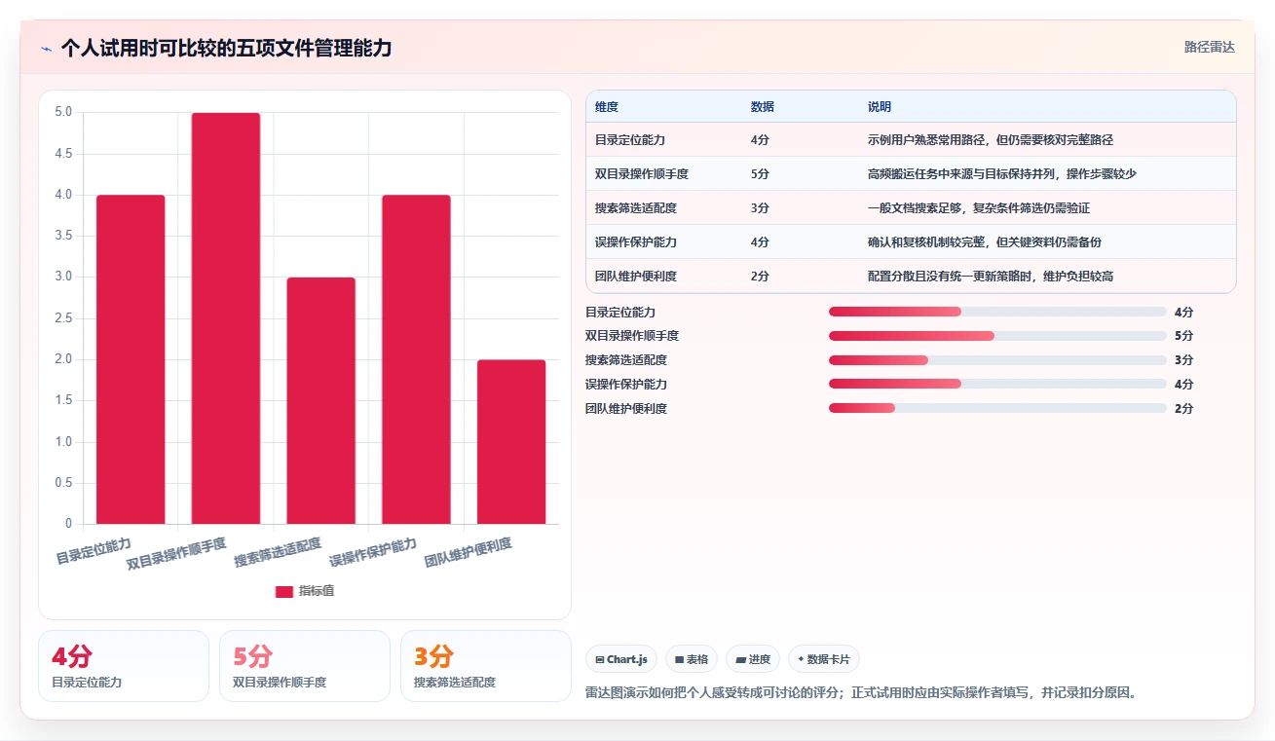This screenshot has width=1275, height=741.
Task: Click the lightning icon beside the page title
Action: [47, 49]
